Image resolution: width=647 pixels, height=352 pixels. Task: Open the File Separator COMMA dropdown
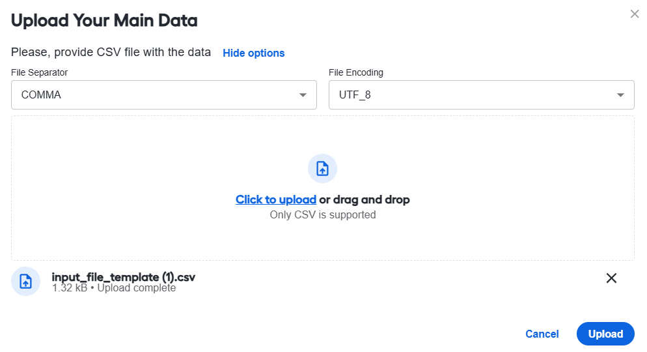164,95
